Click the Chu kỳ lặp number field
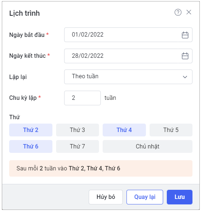The height and width of the screenshot is (211, 202). click(82, 98)
